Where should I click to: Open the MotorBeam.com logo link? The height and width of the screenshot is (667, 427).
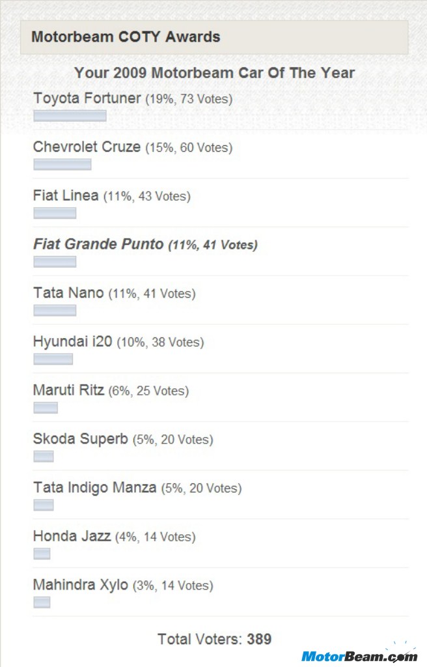coord(359,655)
